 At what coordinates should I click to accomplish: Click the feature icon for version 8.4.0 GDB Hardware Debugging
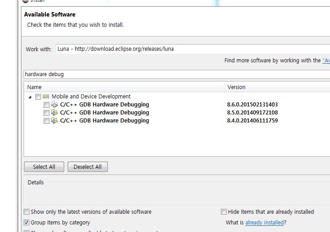click(x=54, y=120)
